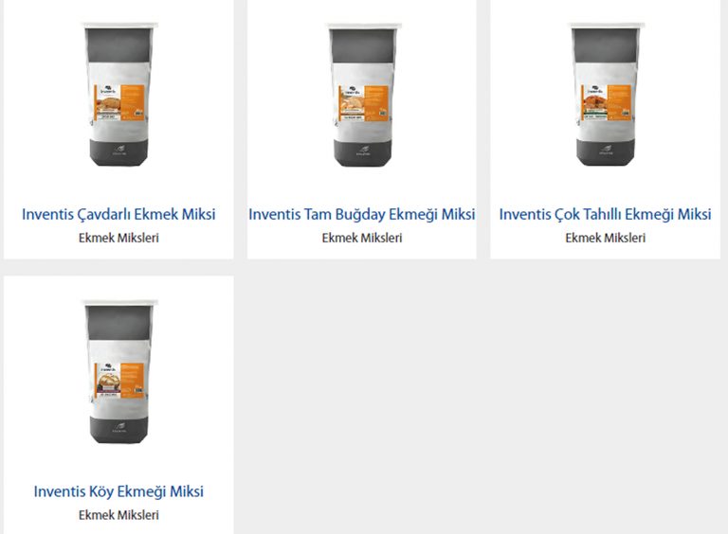Go to Inventis Köy Ekmeği Miksi product page
This screenshot has width=728, height=534.
pyautogui.click(x=118, y=491)
